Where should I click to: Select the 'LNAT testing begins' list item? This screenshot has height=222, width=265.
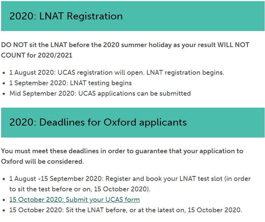click(70, 83)
